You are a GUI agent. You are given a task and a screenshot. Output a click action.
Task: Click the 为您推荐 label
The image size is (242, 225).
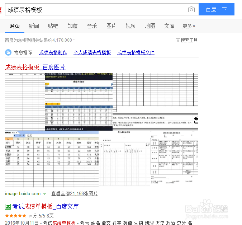point(24,52)
